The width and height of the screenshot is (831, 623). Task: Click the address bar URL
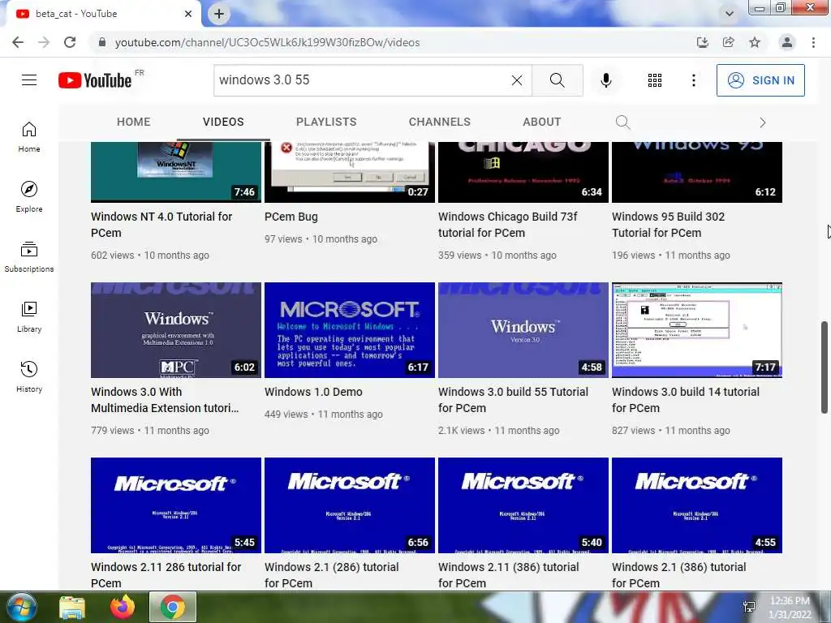pos(267,42)
